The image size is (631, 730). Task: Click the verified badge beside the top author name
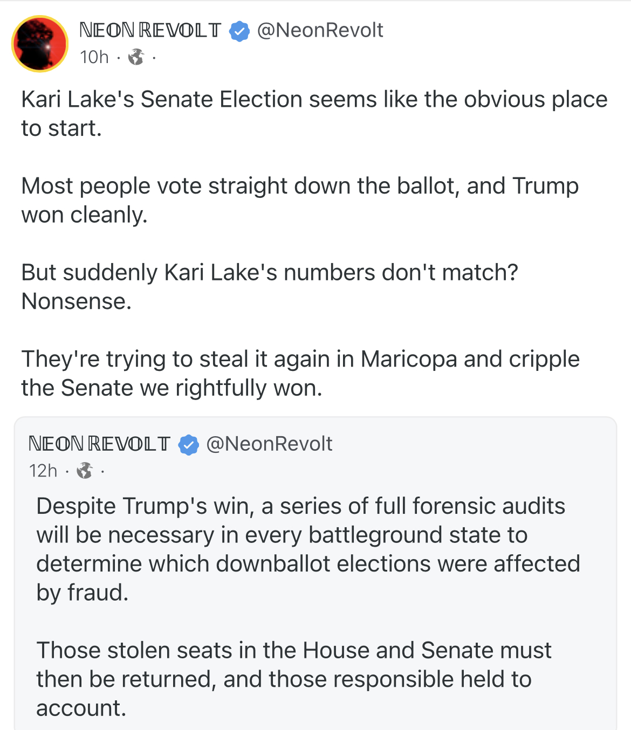(239, 31)
